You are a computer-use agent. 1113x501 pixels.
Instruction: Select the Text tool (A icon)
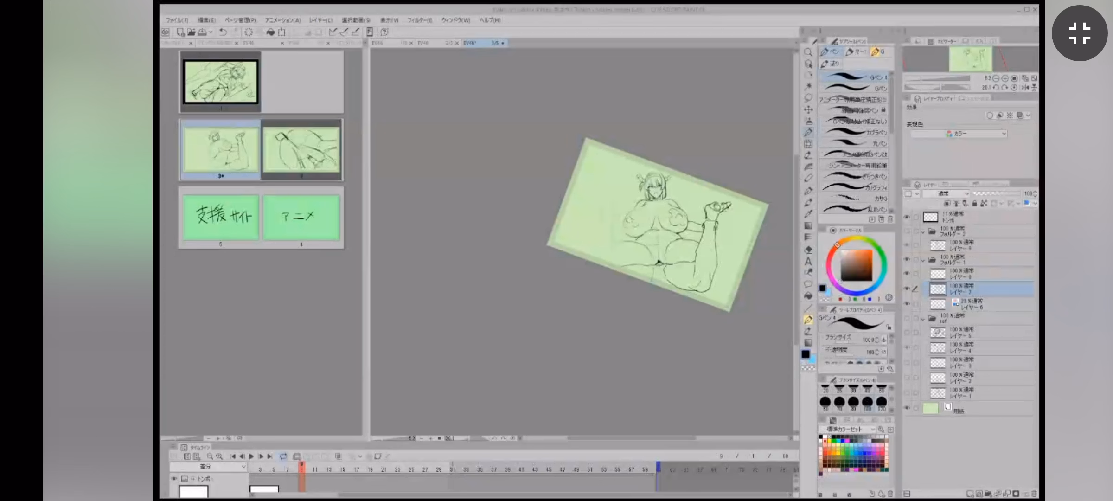pos(808,261)
